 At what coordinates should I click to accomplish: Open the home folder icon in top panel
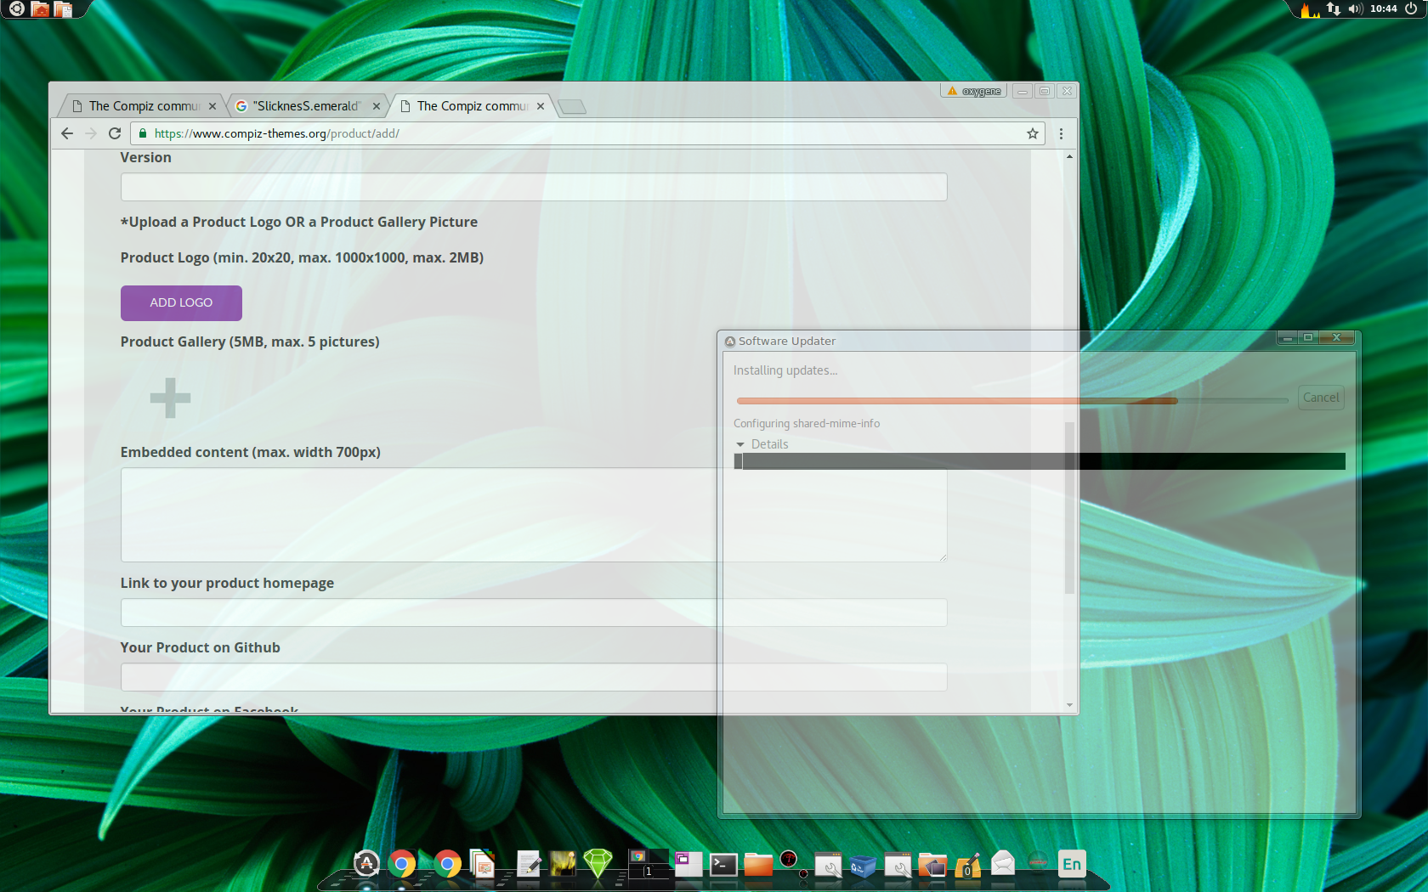(40, 8)
